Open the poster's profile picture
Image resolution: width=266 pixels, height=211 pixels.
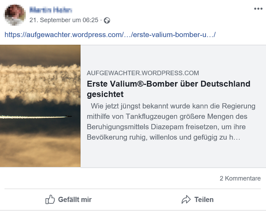pyautogui.click(x=15, y=15)
